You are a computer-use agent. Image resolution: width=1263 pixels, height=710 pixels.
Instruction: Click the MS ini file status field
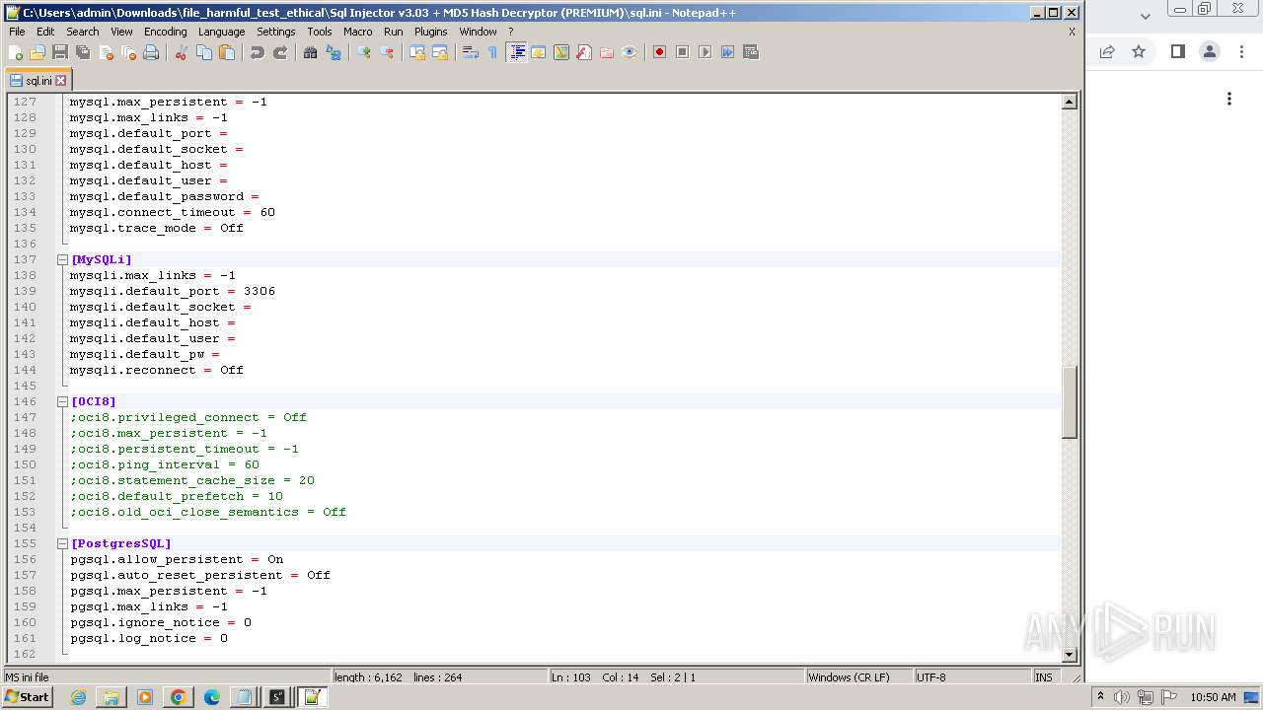[166, 677]
